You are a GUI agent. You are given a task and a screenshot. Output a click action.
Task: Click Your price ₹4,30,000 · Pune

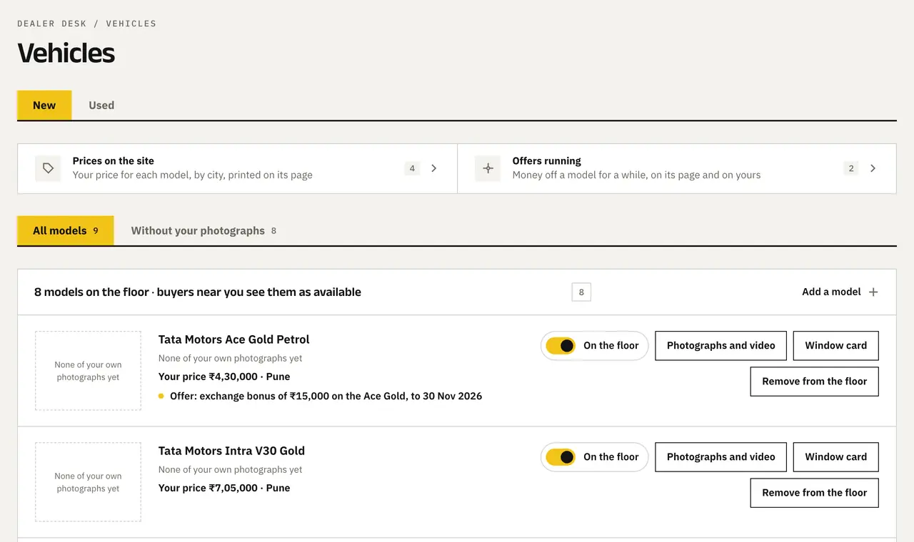[x=224, y=377]
